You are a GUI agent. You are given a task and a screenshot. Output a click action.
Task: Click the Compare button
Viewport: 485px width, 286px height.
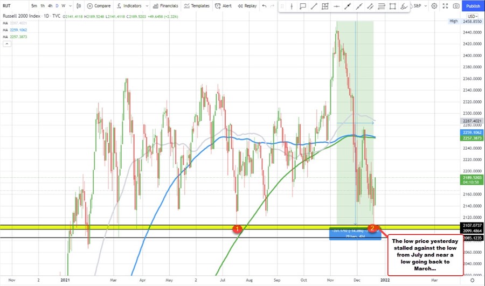99,6
